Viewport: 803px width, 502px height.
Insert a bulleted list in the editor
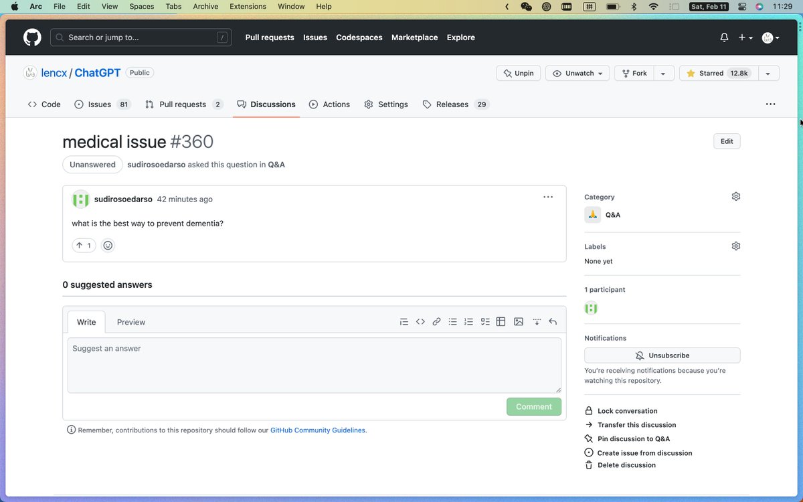point(453,322)
